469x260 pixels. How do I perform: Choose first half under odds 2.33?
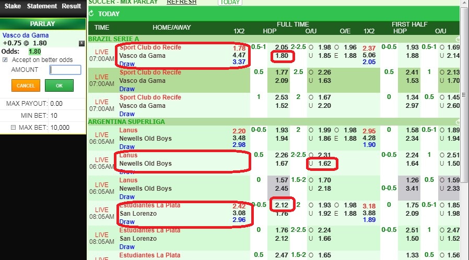coord(453,189)
